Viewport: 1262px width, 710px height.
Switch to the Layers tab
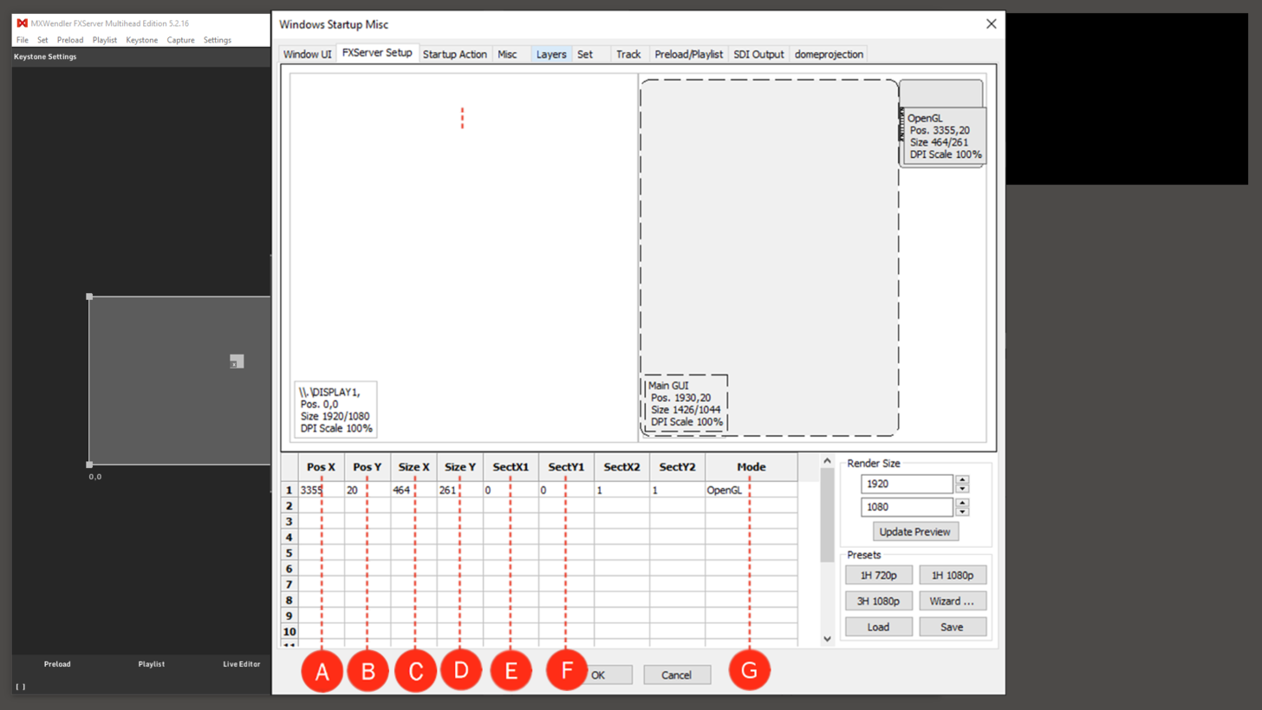click(x=551, y=54)
